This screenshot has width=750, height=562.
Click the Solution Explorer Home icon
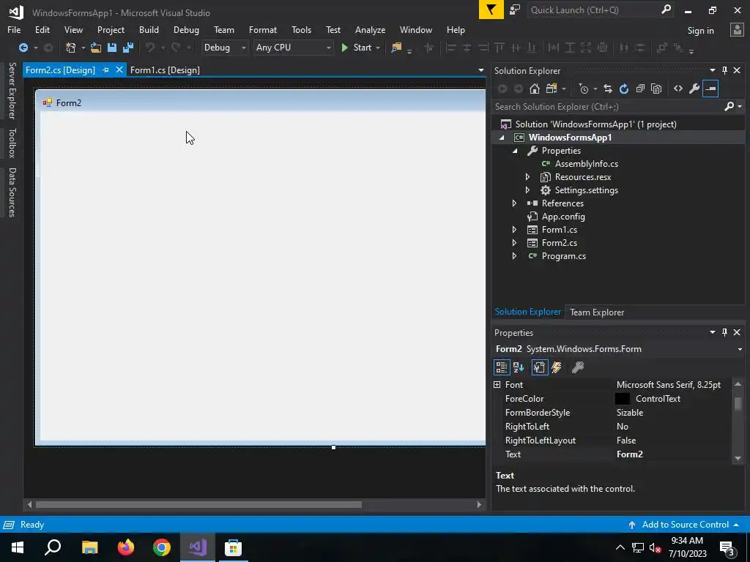pyautogui.click(x=534, y=89)
